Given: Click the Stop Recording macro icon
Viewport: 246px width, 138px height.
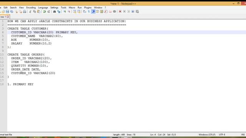Looking at the screenshot, I should (125, 11).
